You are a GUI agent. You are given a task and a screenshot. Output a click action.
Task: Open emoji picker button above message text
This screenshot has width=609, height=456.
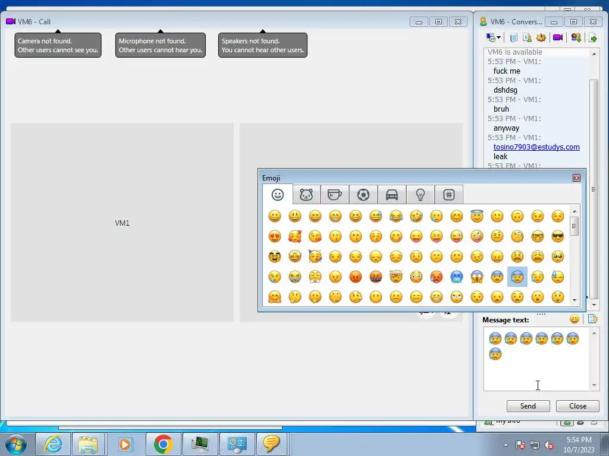pyautogui.click(x=575, y=319)
